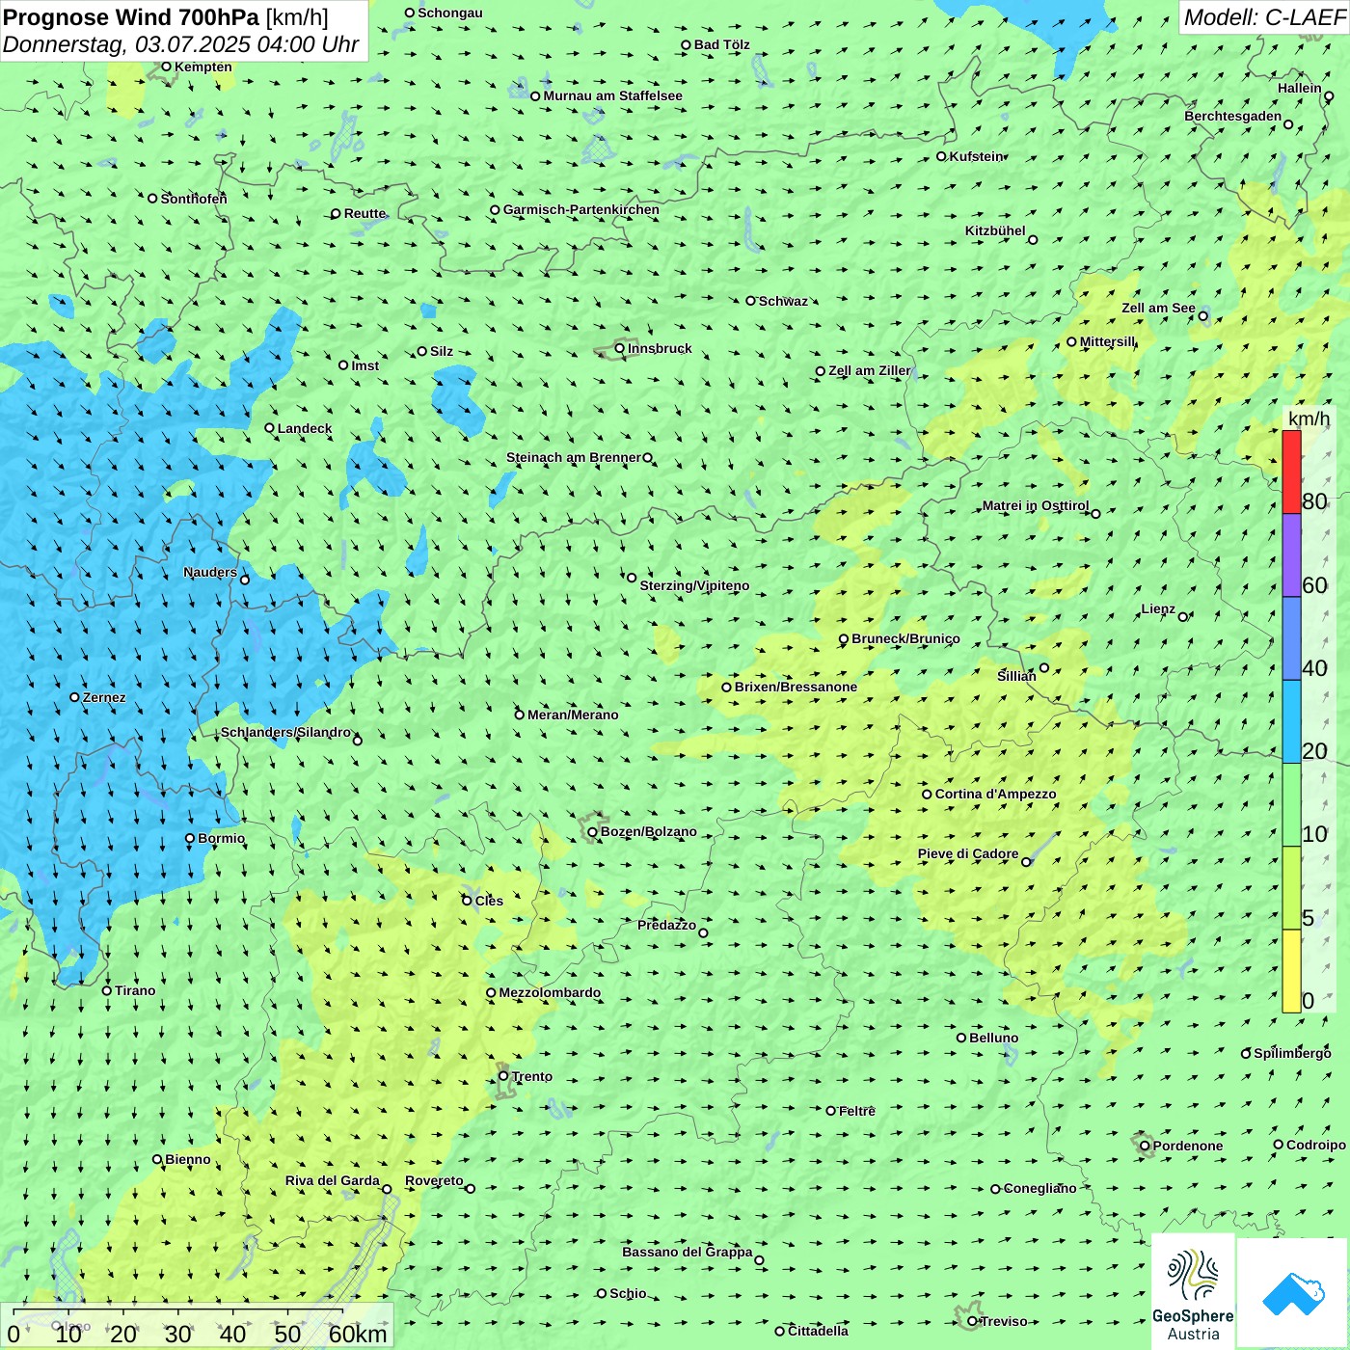Image resolution: width=1350 pixels, height=1350 pixels.
Task: Click the Sillian label
Action: click(x=1016, y=676)
